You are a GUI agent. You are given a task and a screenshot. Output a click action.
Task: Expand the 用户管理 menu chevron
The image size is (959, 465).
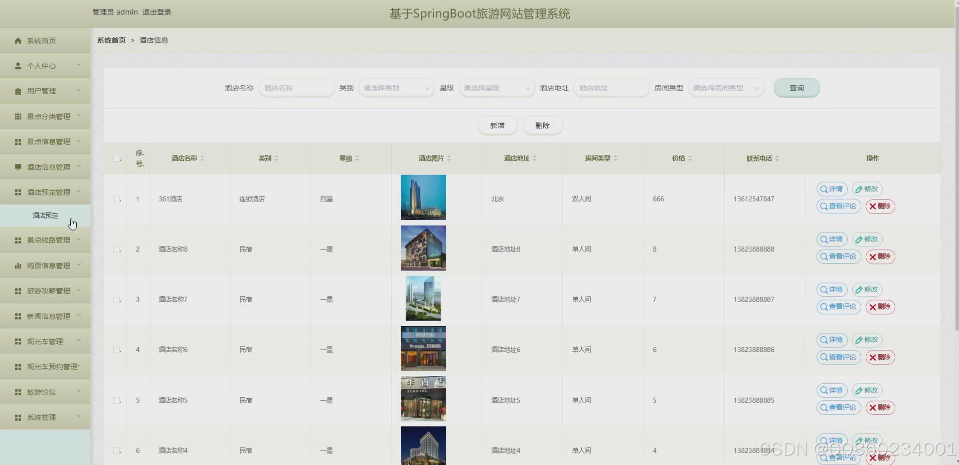coord(79,90)
